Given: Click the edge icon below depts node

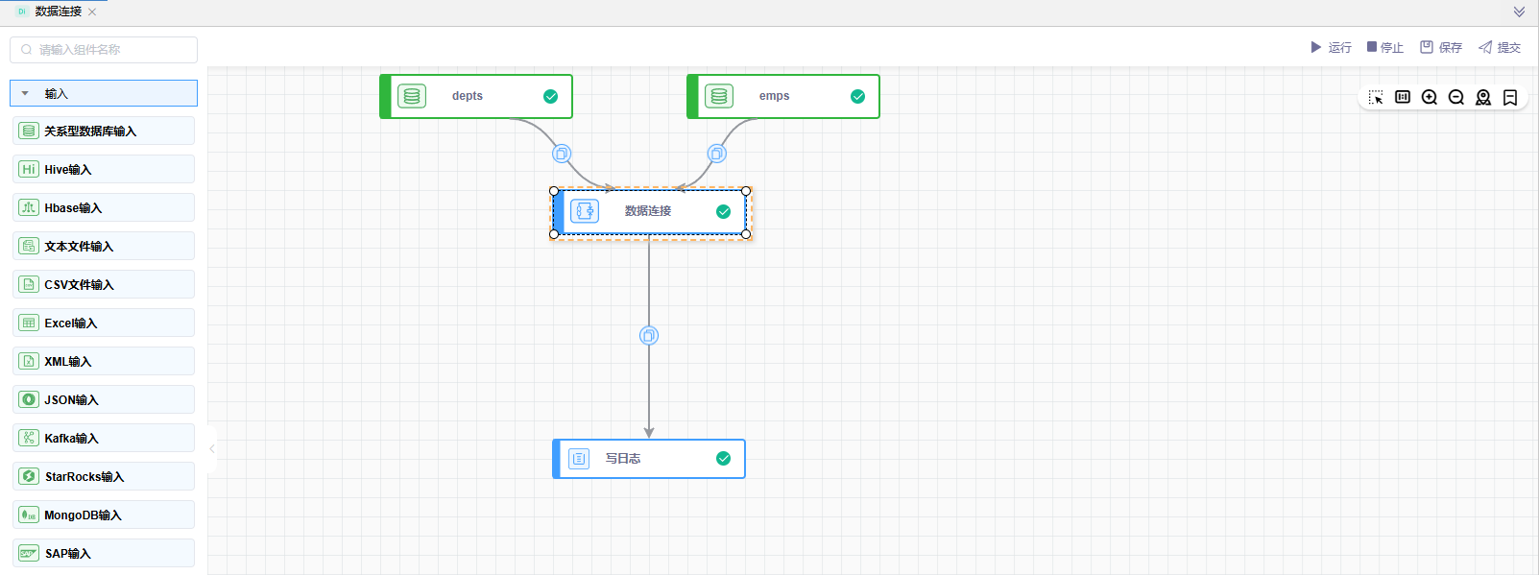Looking at the screenshot, I should click(x=562, y=154).
